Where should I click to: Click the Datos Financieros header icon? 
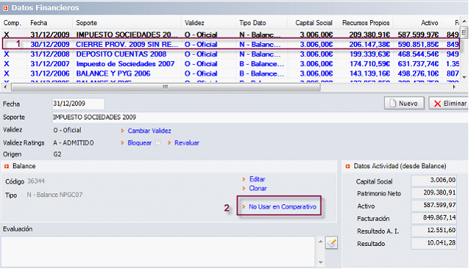point(5,8)
